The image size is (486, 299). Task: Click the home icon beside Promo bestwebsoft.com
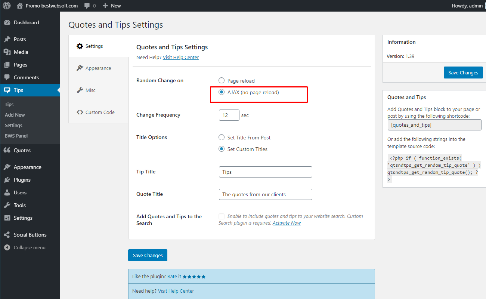[x=20, y=6]
